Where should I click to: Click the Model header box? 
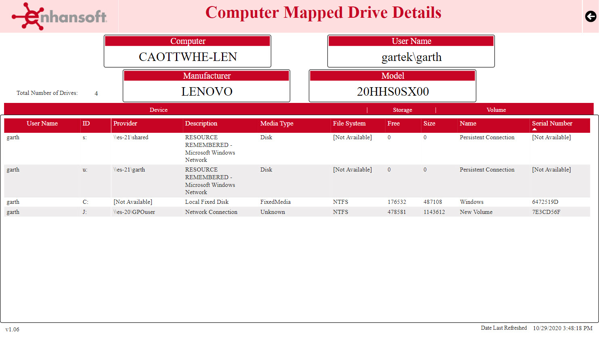(392, 75)
